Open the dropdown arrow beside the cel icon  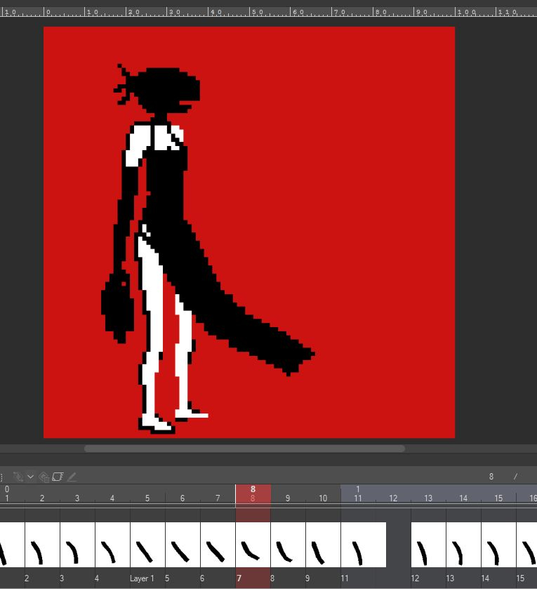coord(30,477)
